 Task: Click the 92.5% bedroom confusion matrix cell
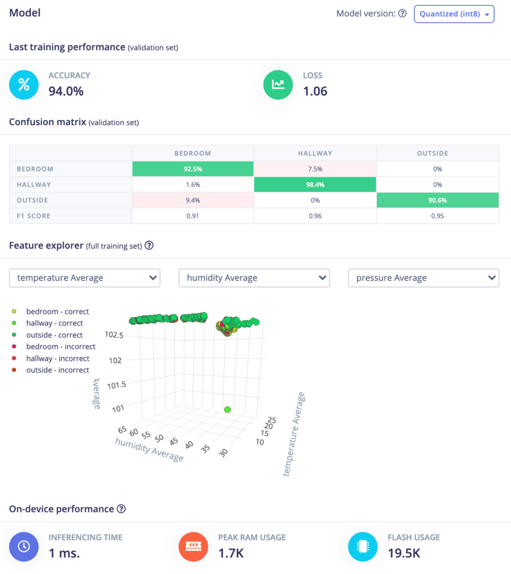pos(193,169)
